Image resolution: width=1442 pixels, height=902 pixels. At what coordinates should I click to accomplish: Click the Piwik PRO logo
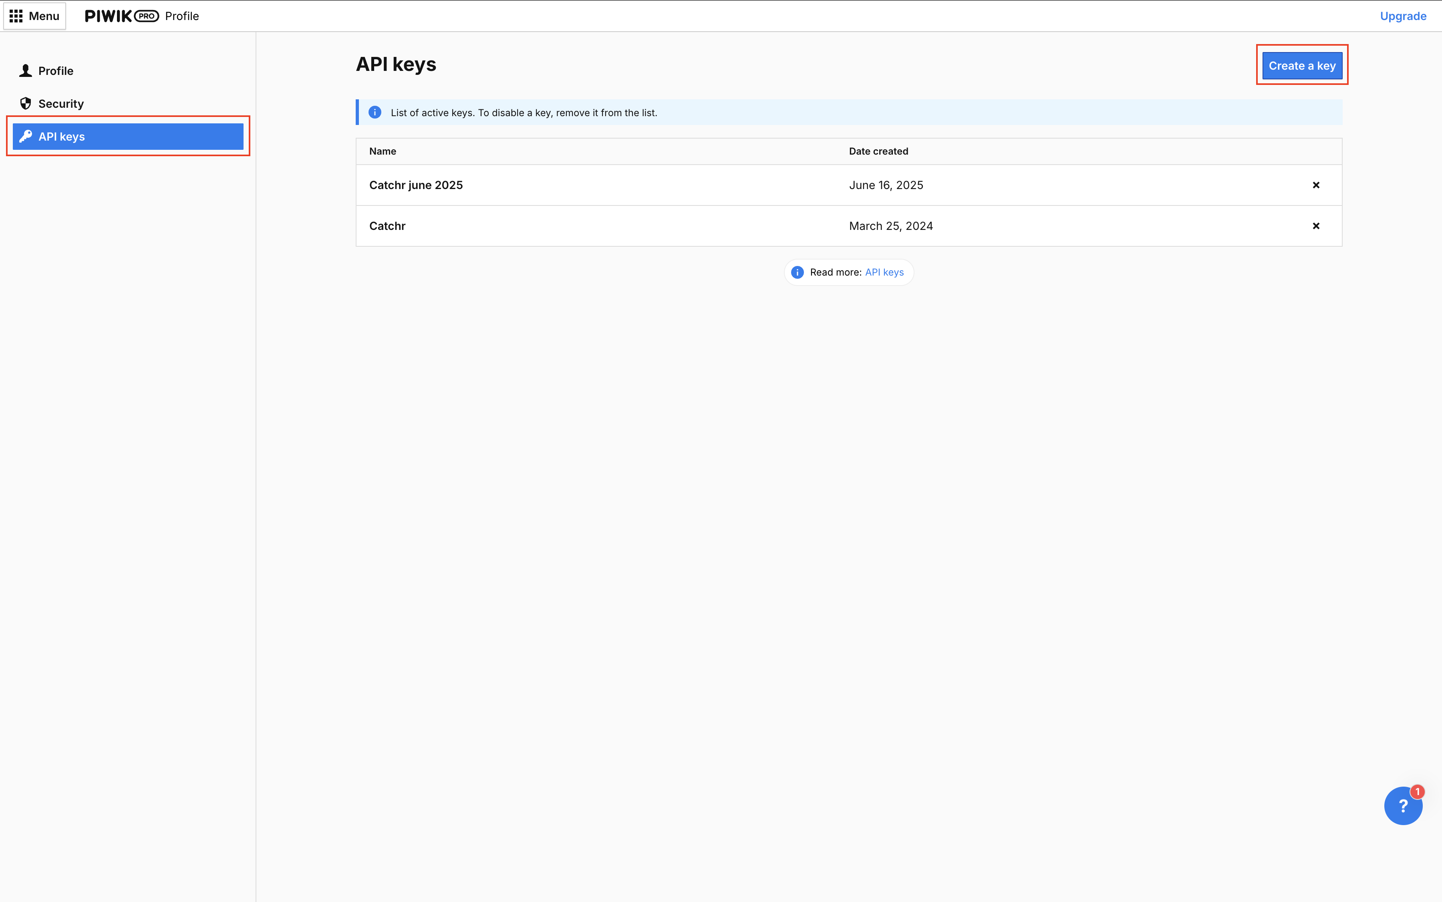[x=122, y=16]
